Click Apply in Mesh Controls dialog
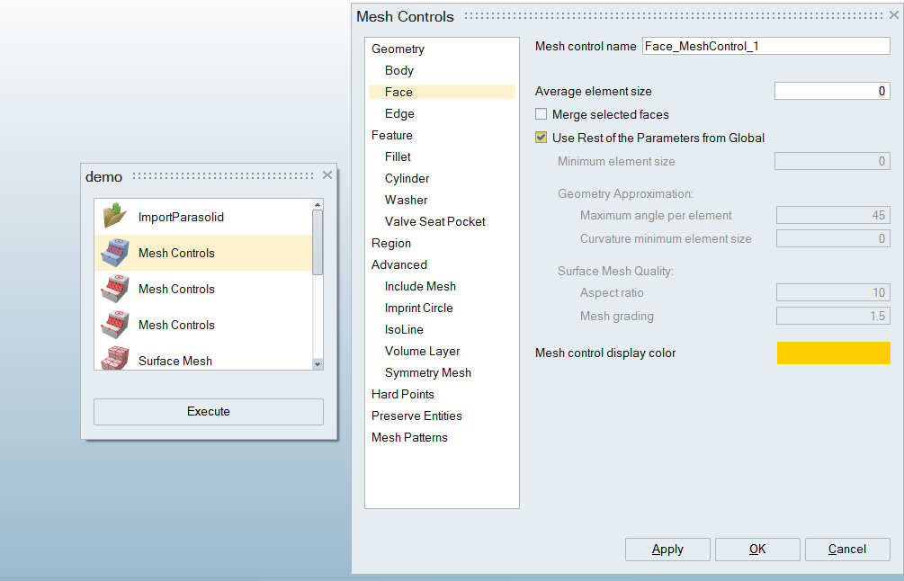904x581 pixels. (x=667, y=550)
